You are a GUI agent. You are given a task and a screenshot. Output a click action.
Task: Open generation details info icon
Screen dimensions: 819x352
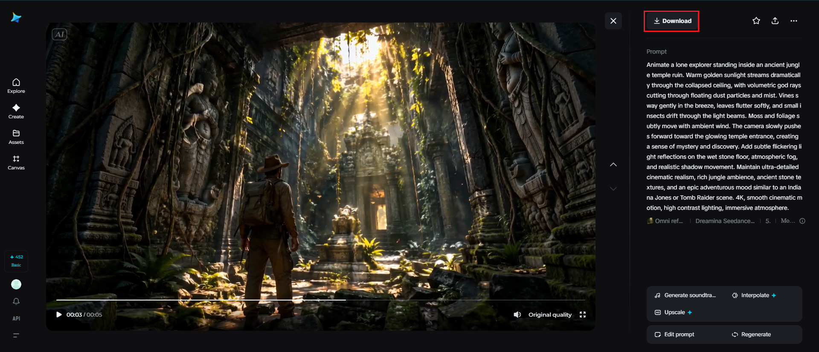tap(802, 221)
